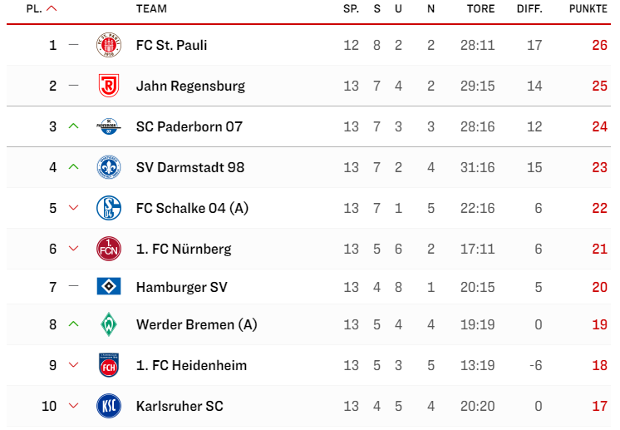Sort standings by the PUNKTE column header

coord(588,8)
